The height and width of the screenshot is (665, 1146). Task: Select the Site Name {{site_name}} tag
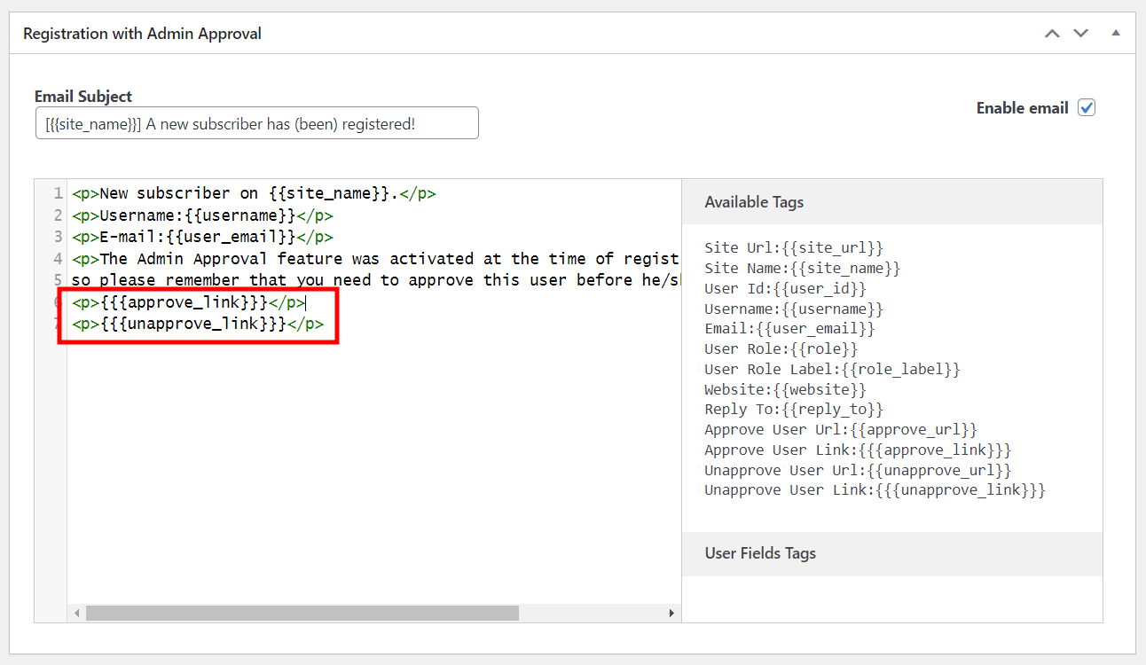coord(803,268)
